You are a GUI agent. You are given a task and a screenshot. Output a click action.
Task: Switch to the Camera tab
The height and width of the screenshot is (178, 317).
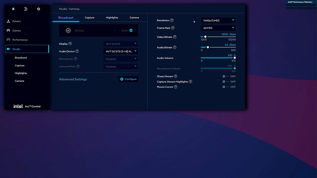pos(134,18)
